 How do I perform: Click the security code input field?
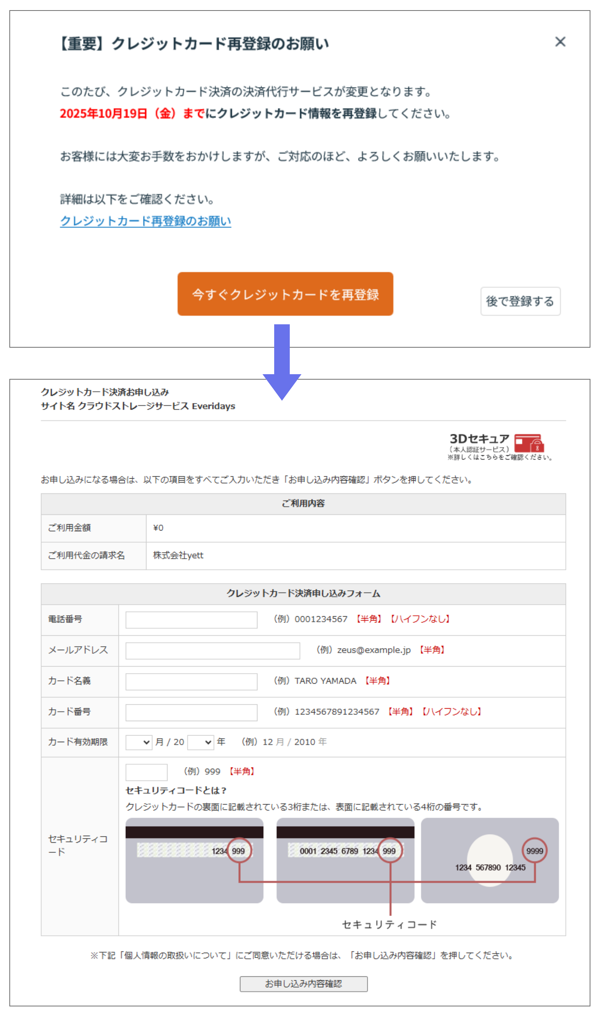(146, 772)
